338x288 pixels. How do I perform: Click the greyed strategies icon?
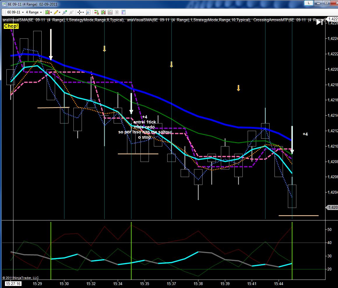click(117, 12)
